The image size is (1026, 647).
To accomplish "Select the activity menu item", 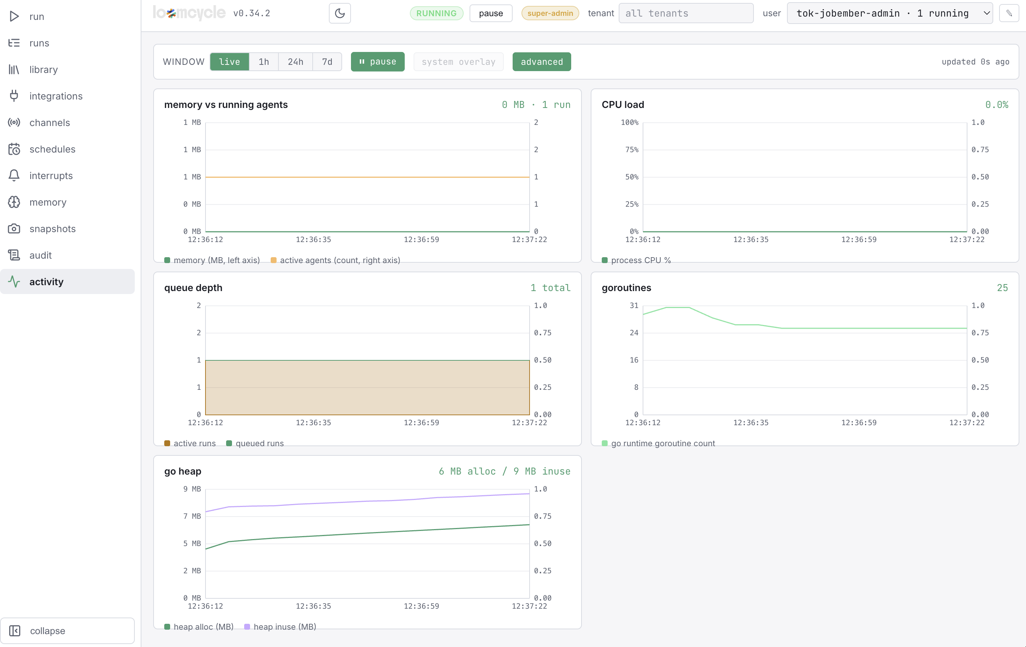I will click(x=67, y=282).
